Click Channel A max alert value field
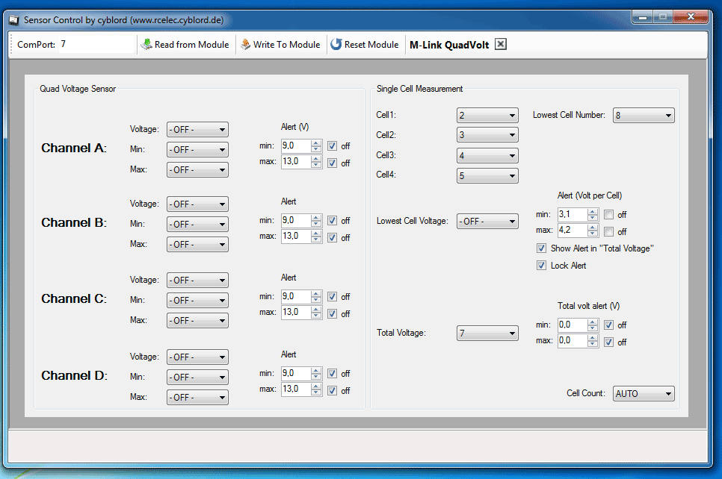This screenshot has height=479, width=722. (296, 161)
